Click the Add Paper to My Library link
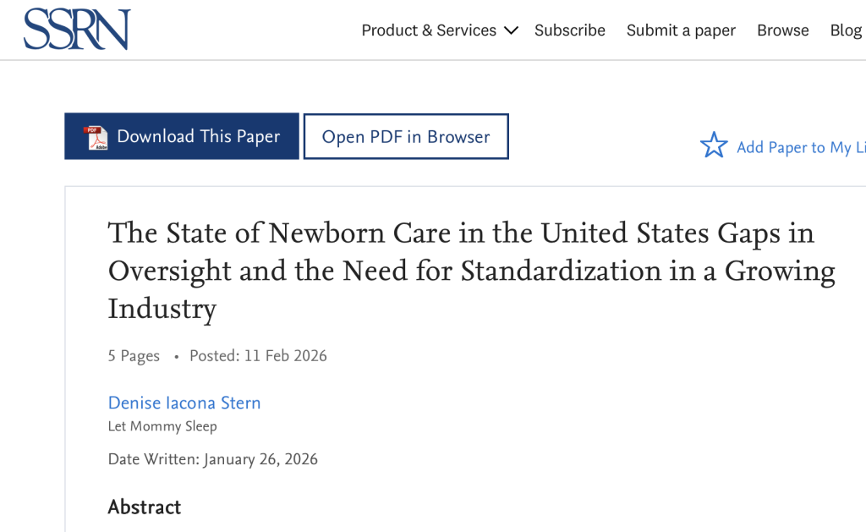The height and width of the screenshot is (532, 866). 800,147
